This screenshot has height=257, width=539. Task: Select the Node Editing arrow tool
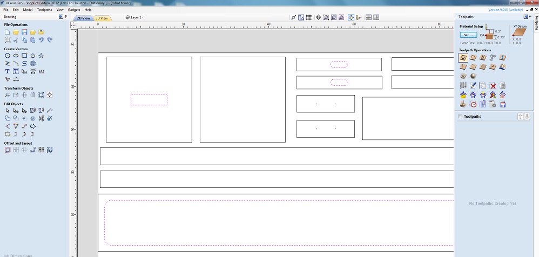coord(16,111)
